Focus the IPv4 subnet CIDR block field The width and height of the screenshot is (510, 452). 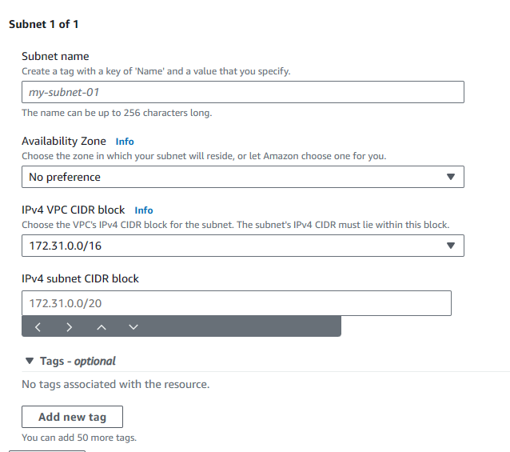pos(236,303)
